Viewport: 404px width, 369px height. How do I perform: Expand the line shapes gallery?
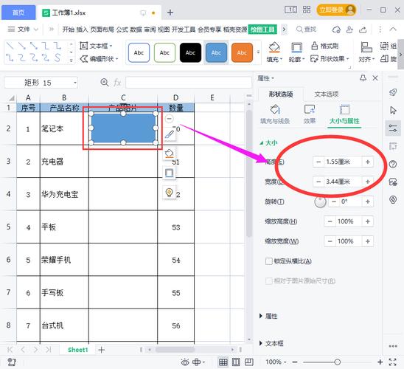(x=72, y=61)
